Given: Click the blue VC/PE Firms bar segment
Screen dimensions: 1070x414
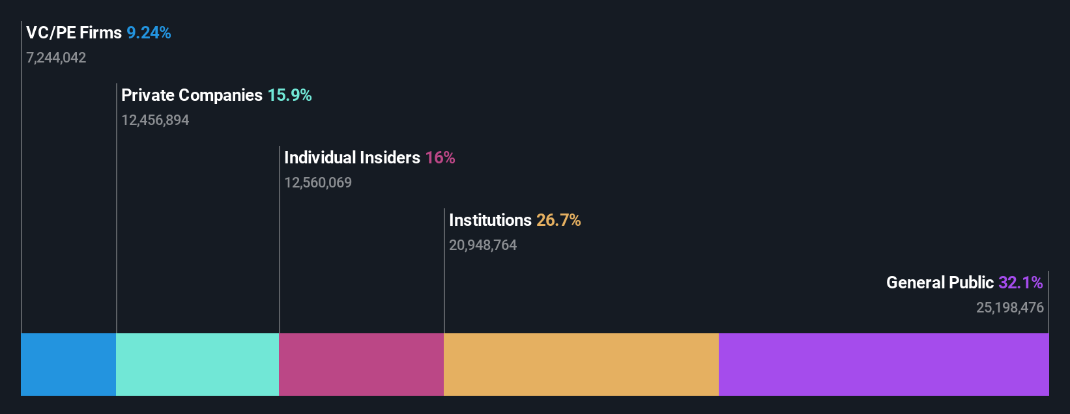Looking at the screenshot, I should [x=68, y=365].
